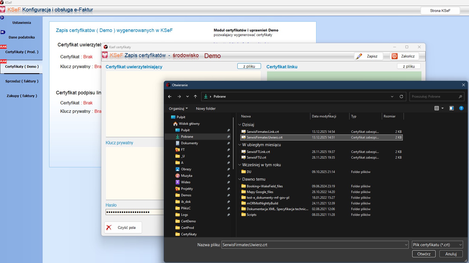Screen dimensions: 469x263
Task: Open the file type filter dropdown
Action: click(x=437, y=245)
